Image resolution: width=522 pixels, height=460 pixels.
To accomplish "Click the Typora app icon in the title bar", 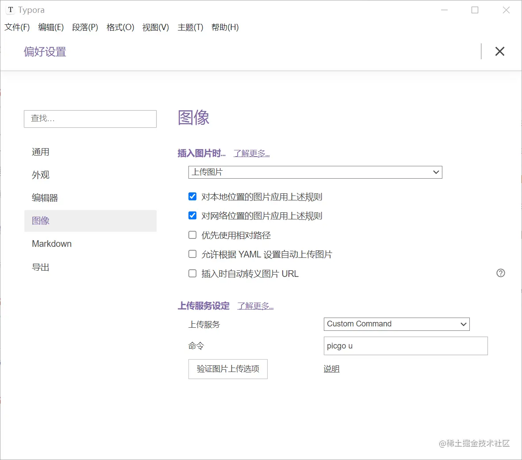I will 11,10.
